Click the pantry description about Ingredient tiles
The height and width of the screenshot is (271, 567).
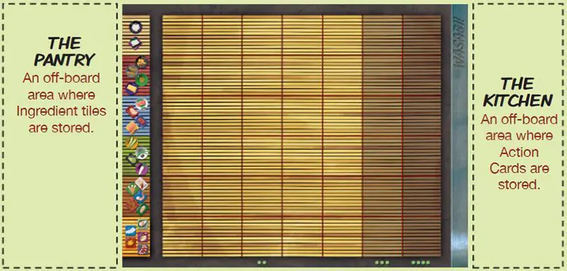pyautogui.click(x=62, y=103)
